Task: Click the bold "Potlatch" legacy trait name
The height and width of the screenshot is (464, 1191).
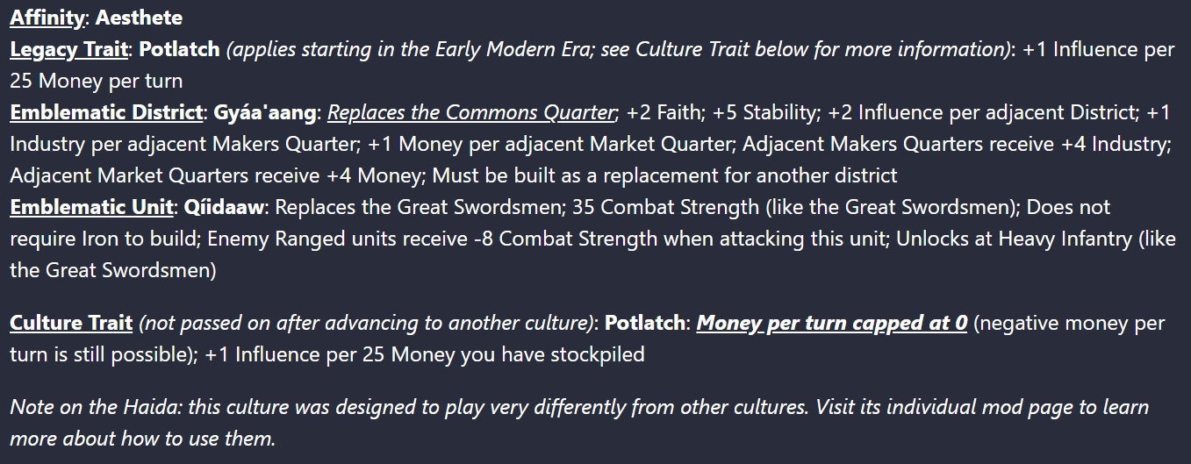Action: [x=179, y=49]
